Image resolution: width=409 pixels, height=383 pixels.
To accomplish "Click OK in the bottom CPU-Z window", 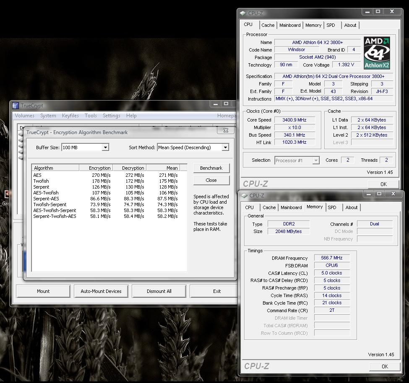I will [385, 366].
